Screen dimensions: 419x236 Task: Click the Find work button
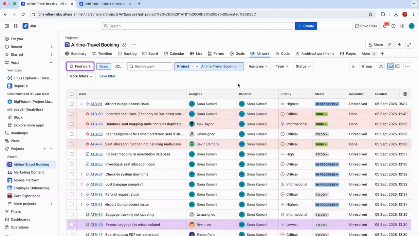[x=80, y=66]
